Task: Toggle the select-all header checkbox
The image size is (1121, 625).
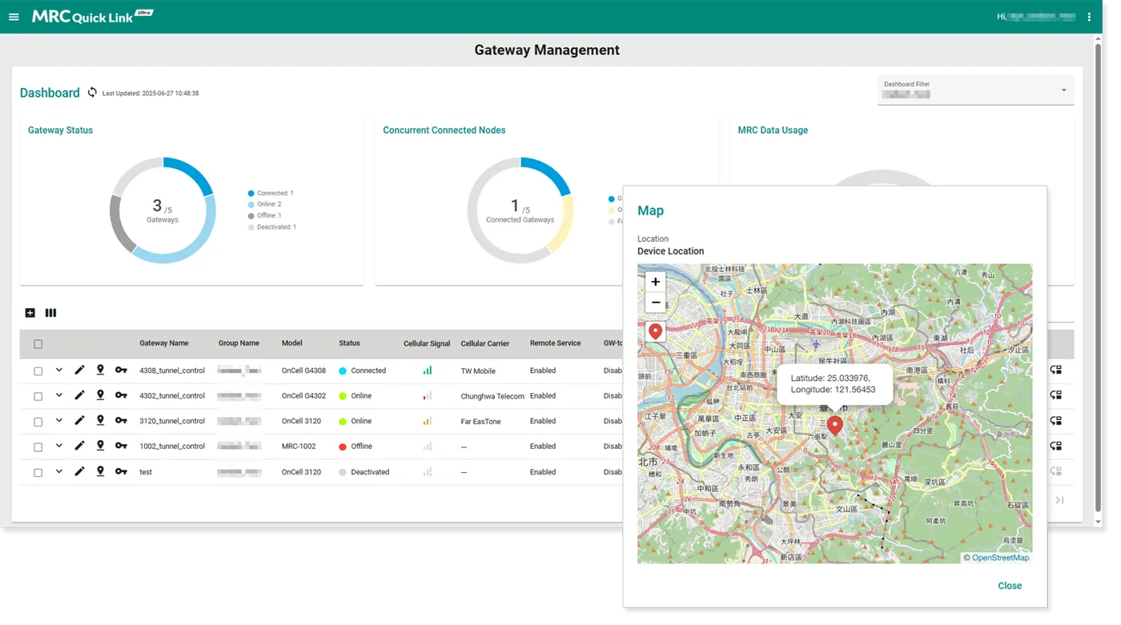Action: [x=38, y=344]
